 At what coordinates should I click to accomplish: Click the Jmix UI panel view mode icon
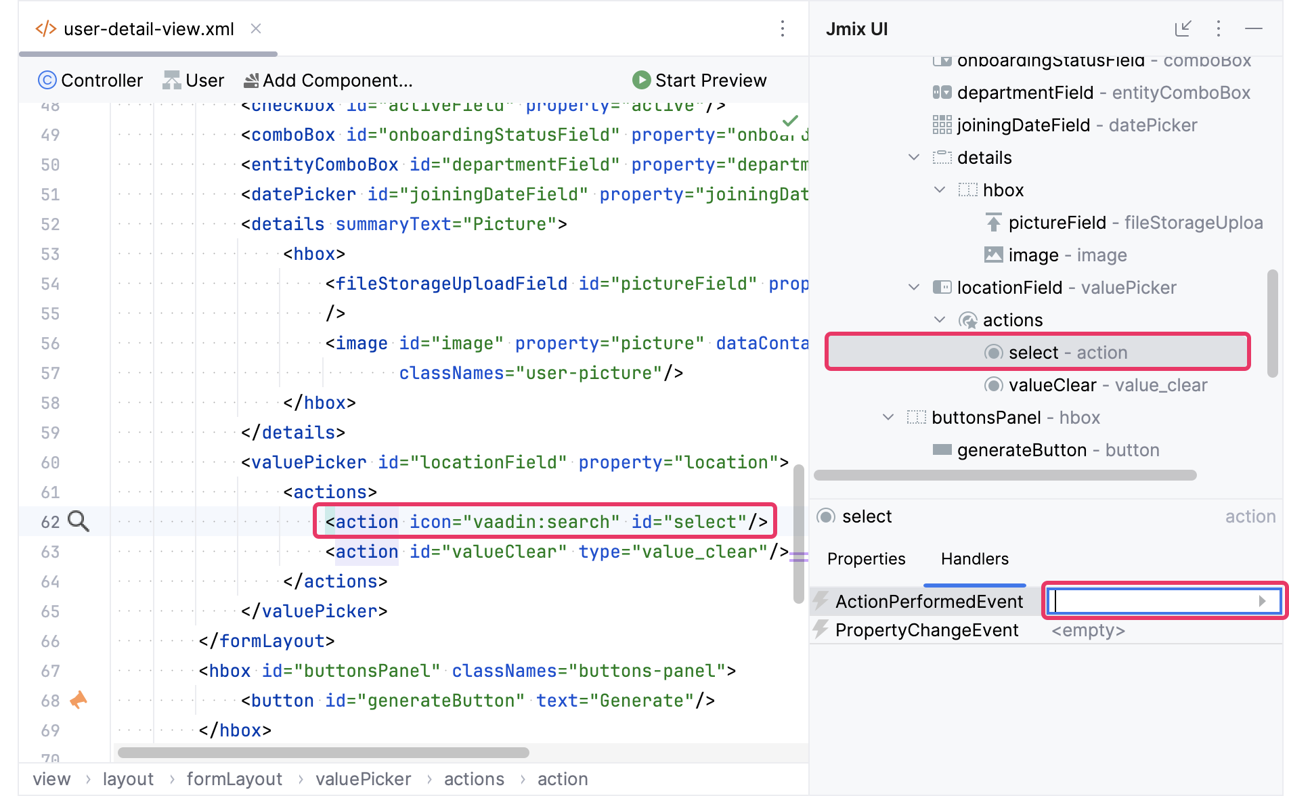1183,28
